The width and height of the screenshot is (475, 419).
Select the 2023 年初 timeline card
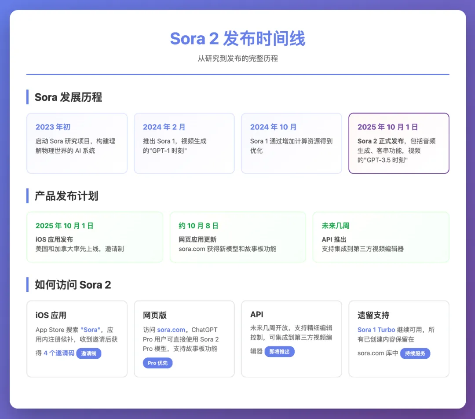pyautogui.click(x=77, y=143)
